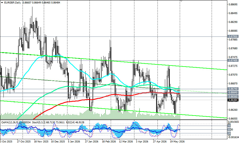The height and width of the screenshot is (144, 239).
Task: Open the chart menu triangle beside EURGBP
Action: (x=2, y=3)
